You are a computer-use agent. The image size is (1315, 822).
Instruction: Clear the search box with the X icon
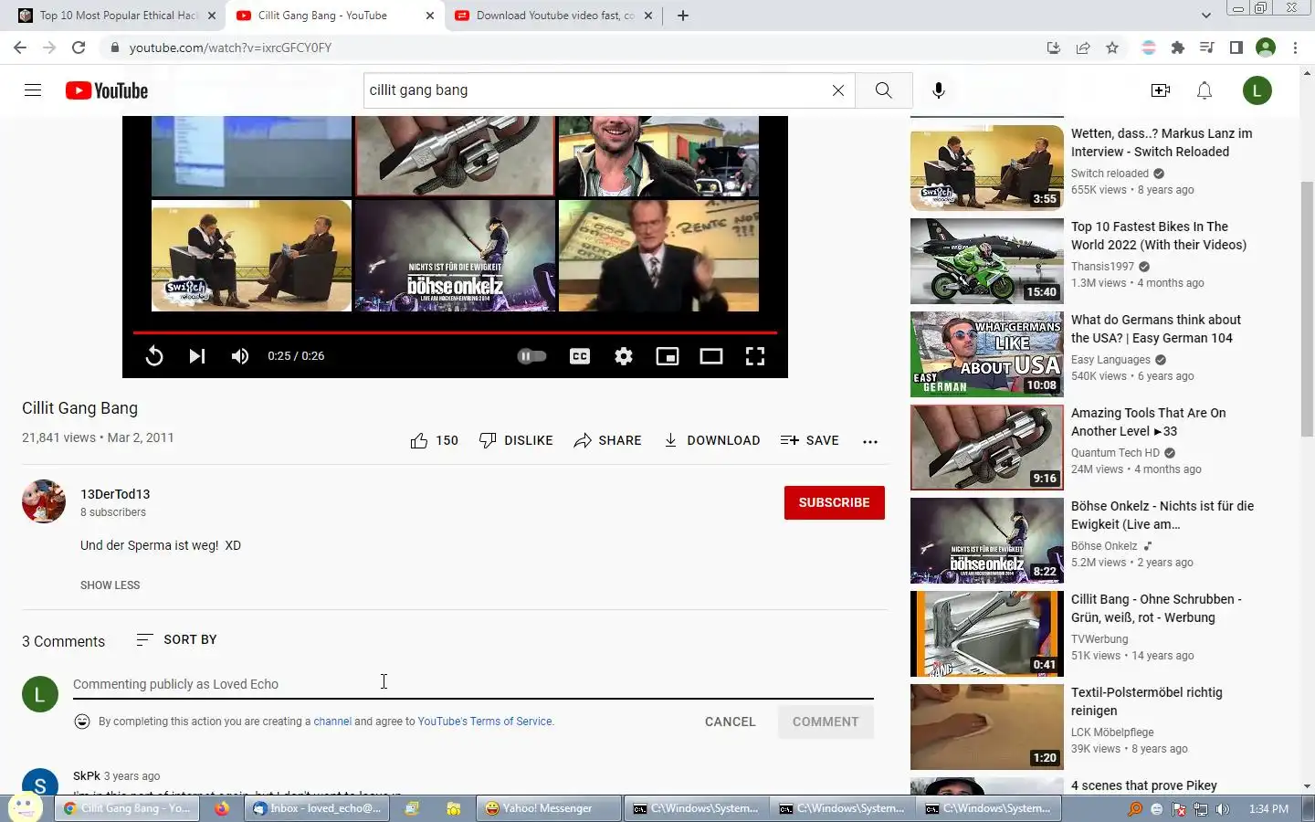[838, 90]
